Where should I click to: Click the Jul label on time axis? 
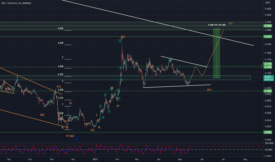223,159
